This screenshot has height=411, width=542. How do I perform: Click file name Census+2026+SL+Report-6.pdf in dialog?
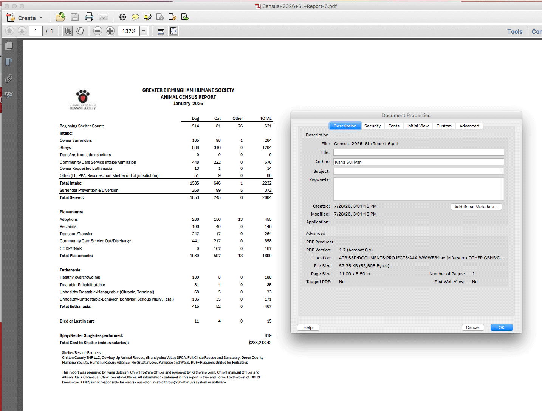point(366,144)
